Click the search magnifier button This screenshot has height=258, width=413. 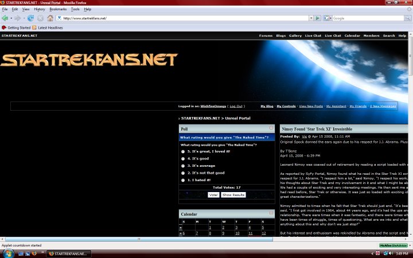(x=408, y=18)
